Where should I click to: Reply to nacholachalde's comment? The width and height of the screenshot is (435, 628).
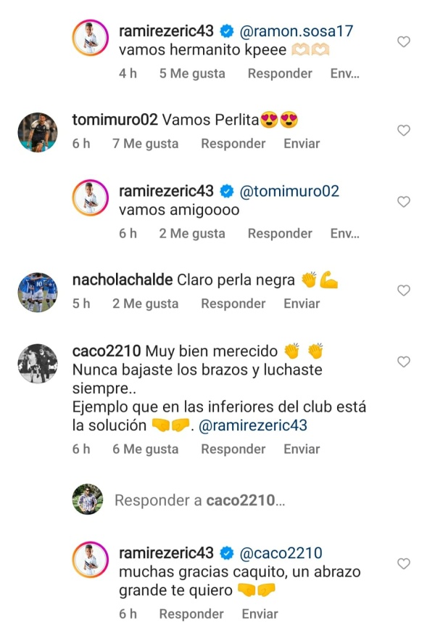point(233,303)
